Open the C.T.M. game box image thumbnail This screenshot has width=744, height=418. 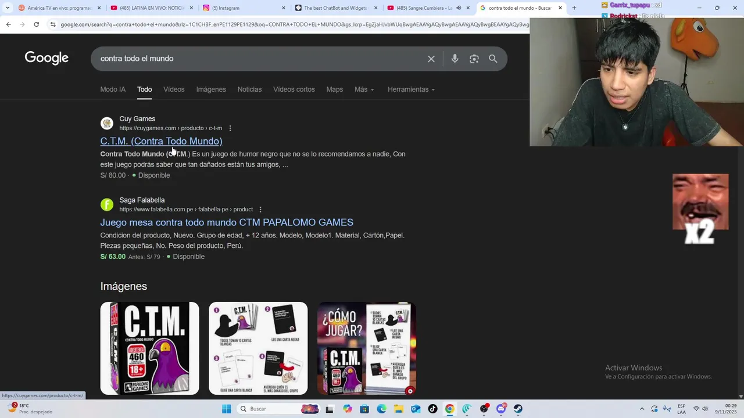coord(149,348)
